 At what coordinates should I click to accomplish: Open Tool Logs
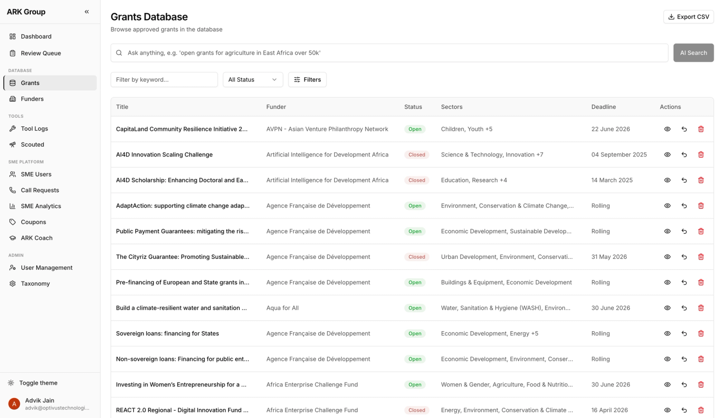(x=50, y=128)
